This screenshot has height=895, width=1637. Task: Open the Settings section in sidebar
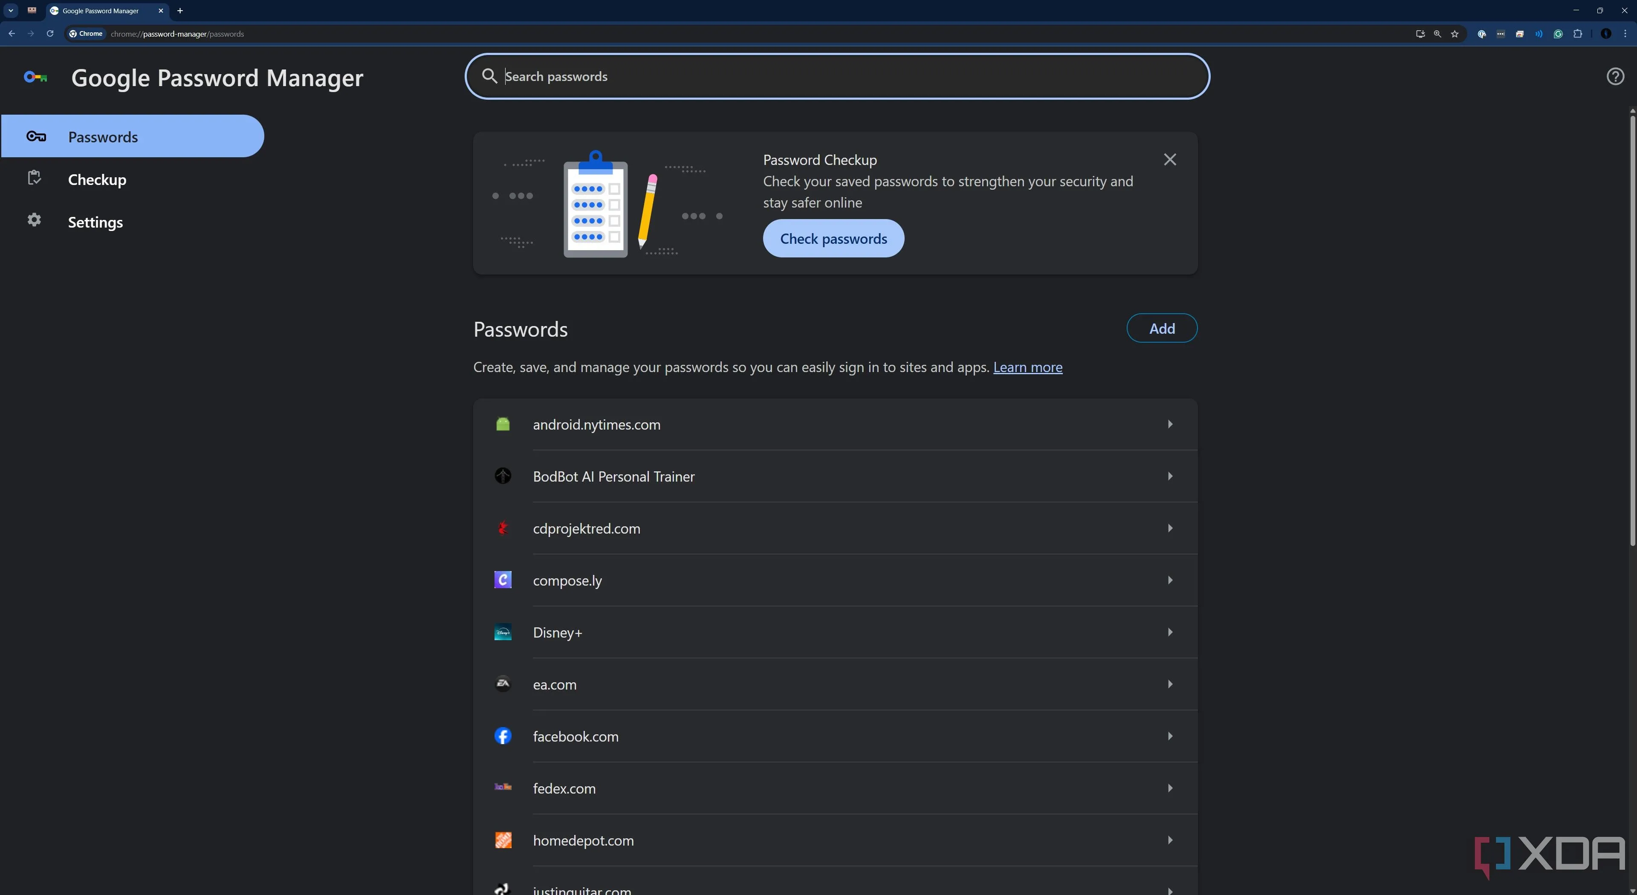95,222
